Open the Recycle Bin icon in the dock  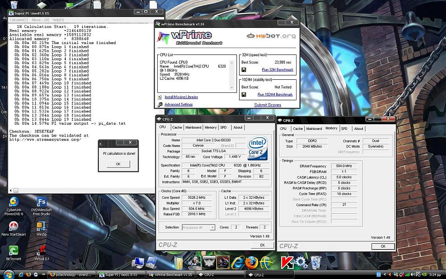pyautogui.click(x=315, y=262)
